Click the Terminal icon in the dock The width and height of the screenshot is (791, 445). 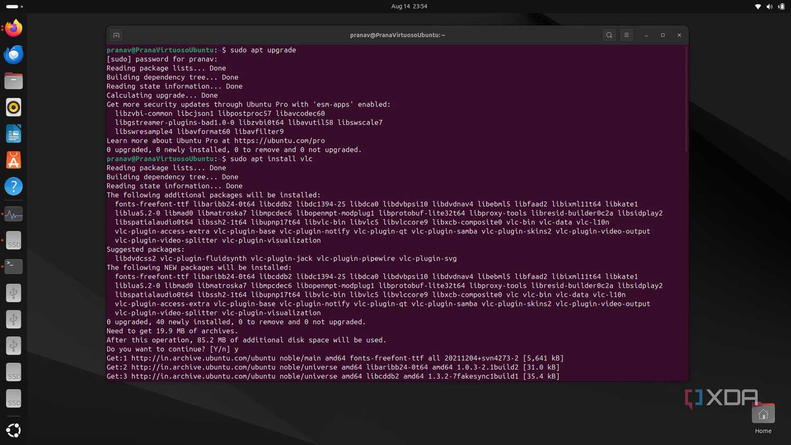click(x=14, y=266)
